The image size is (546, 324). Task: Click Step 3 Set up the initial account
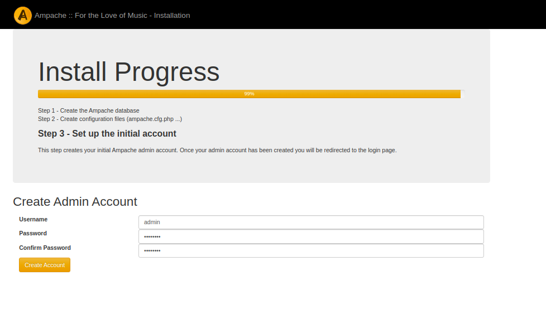(107, 133)
